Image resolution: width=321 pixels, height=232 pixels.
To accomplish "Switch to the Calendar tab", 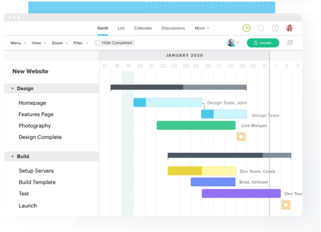I will click(143, 28).
